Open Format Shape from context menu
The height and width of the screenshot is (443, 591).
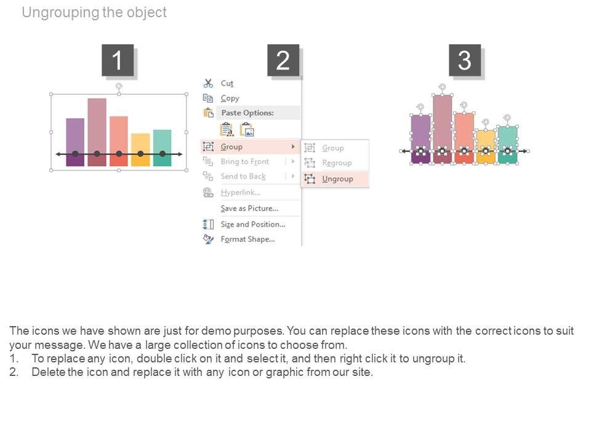247,239
